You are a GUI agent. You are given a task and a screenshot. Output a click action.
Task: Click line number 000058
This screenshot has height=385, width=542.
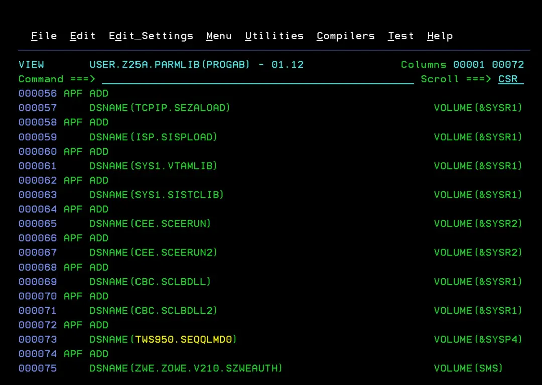[x=37, y=122]
